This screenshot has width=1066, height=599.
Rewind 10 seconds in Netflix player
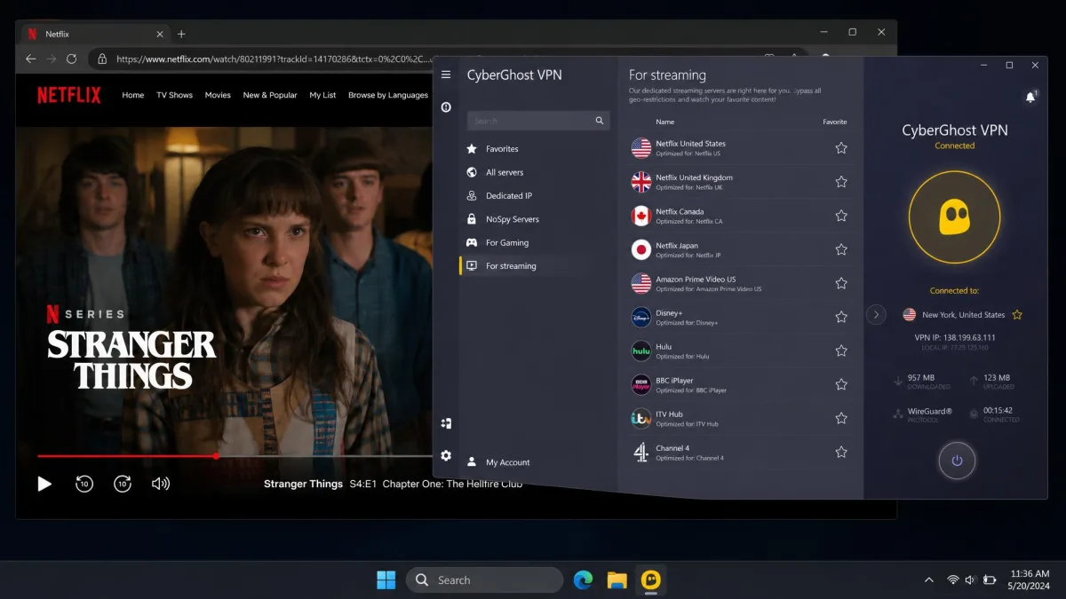[x=84, y=484]
